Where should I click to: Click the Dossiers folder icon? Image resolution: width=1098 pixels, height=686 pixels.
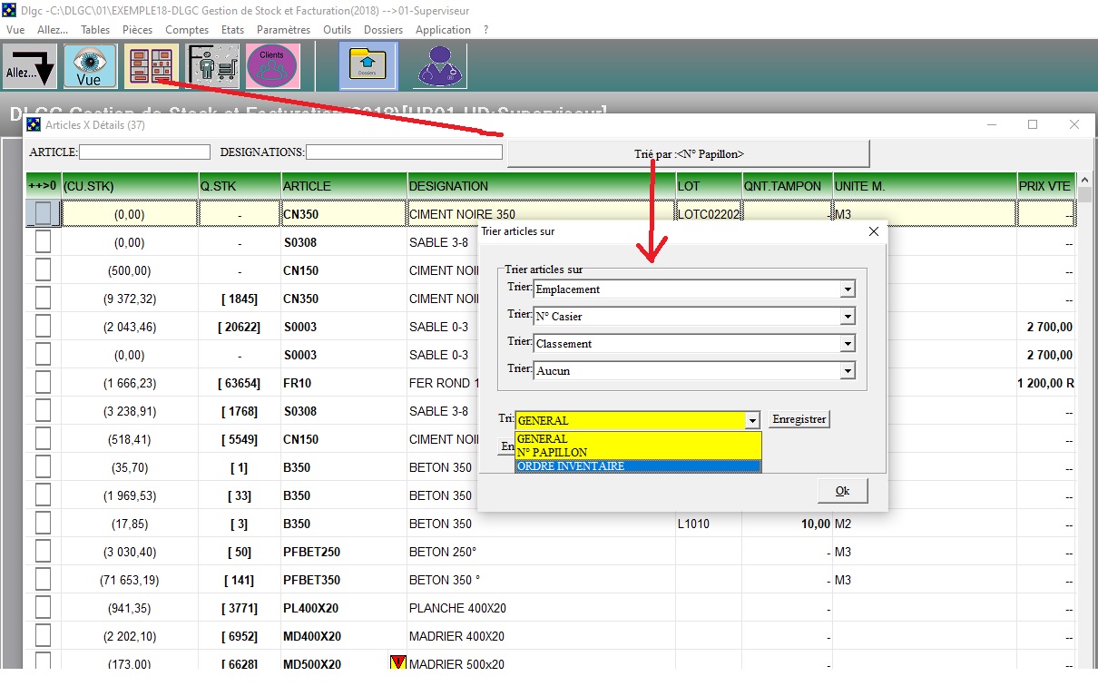point(368,67)
